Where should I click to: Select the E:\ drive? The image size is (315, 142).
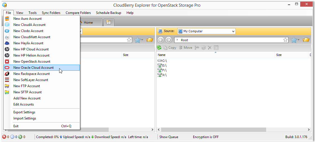tap(162, 65)
